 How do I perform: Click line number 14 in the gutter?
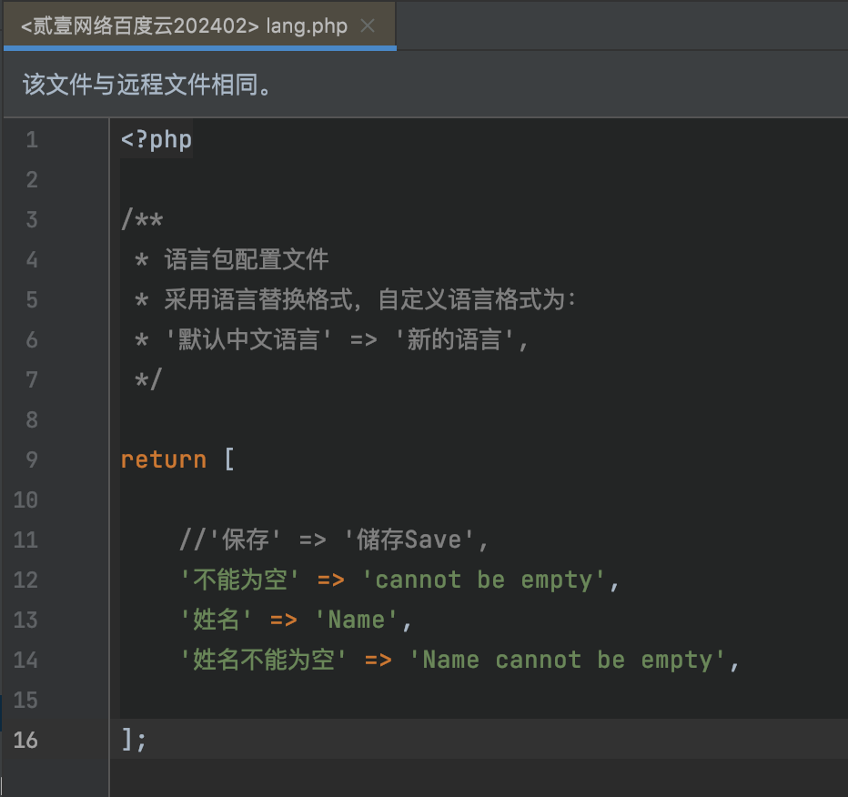coord(25,660)
